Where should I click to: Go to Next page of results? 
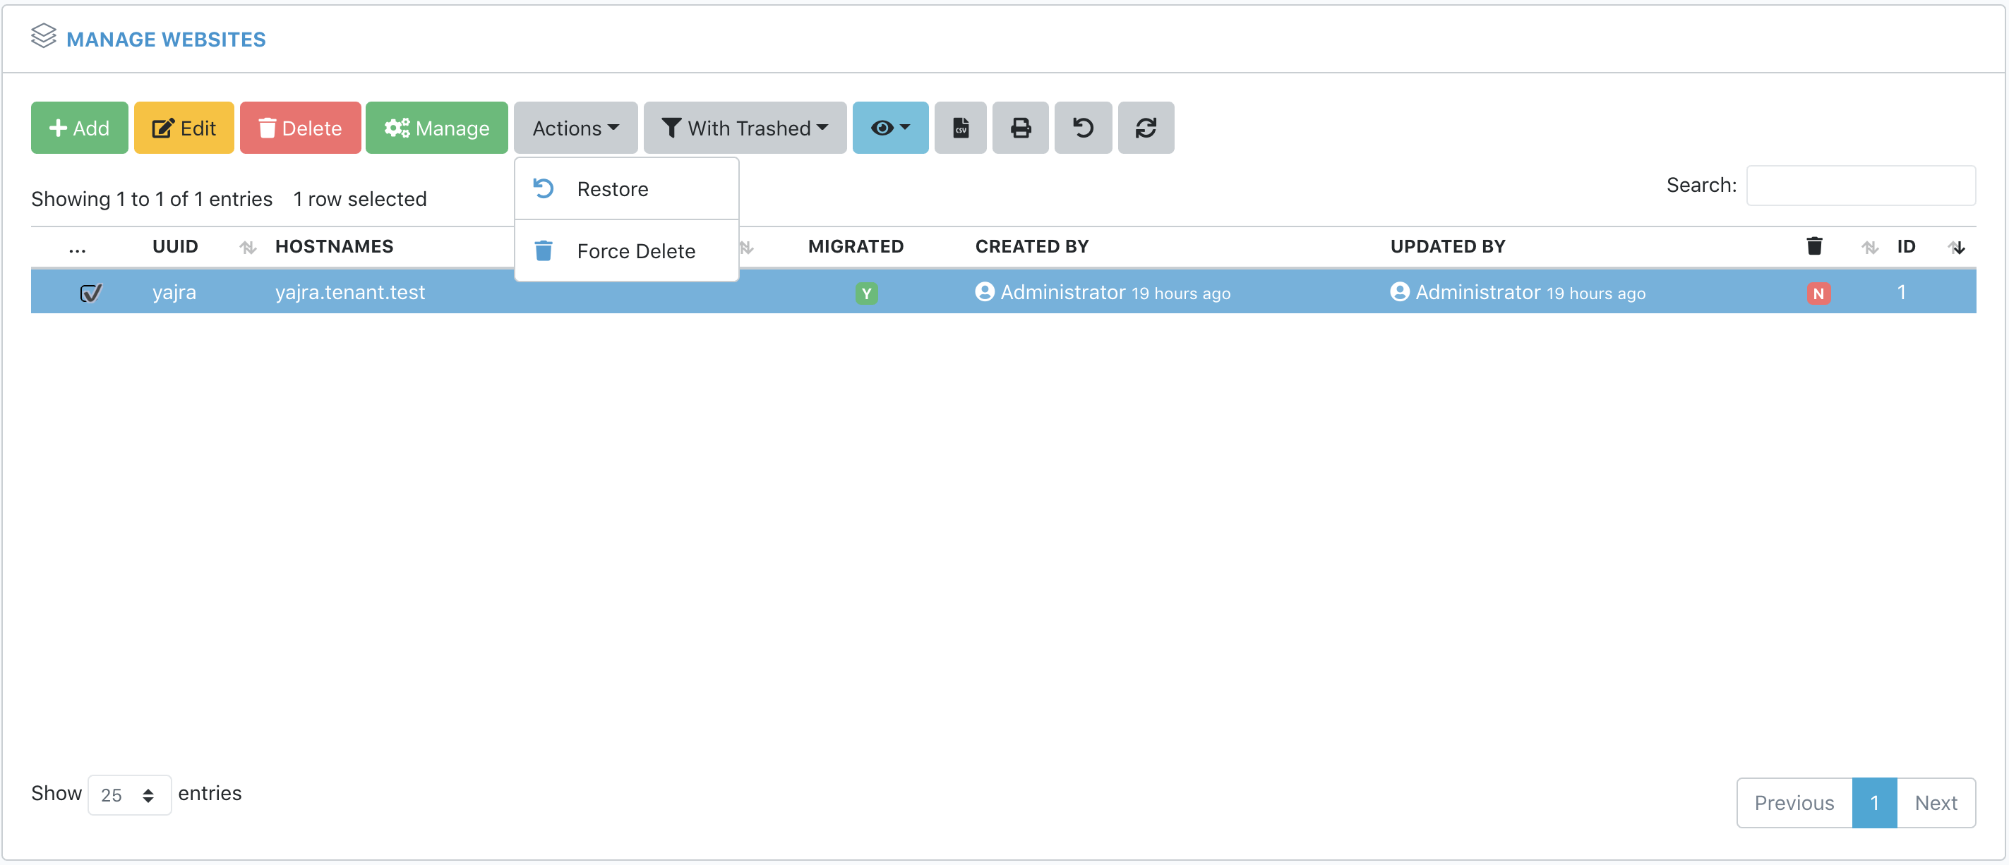(1935, 803)
